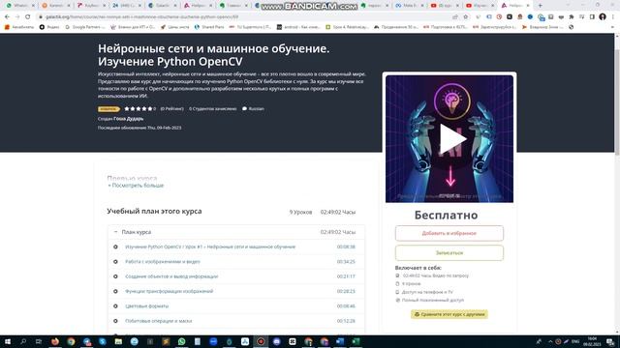Open Bandicam recorder from the taskbar
The width and height of the screenshot is (620, 348).
coord(261,341)
